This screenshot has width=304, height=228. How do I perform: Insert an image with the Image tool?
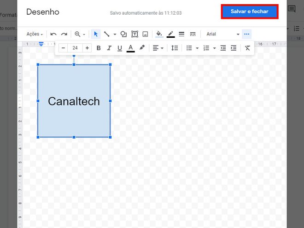[145, 34]
